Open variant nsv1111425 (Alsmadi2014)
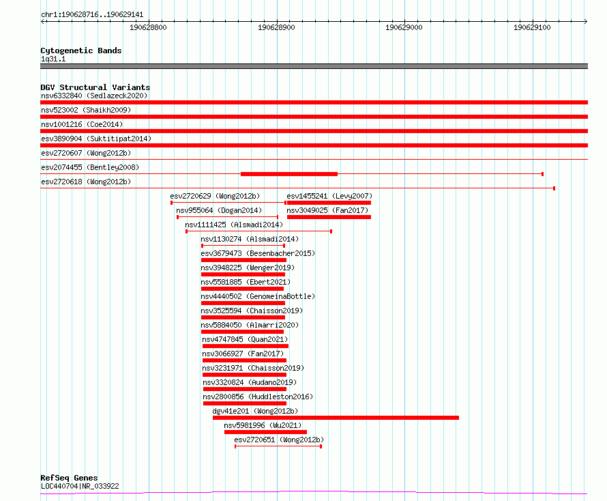The image size is (607, 501). [x=234, y=225]
